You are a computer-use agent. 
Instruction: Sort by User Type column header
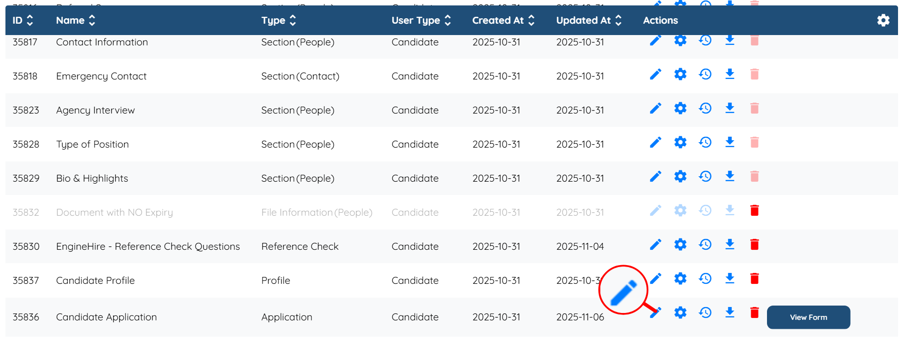point(421,20)
